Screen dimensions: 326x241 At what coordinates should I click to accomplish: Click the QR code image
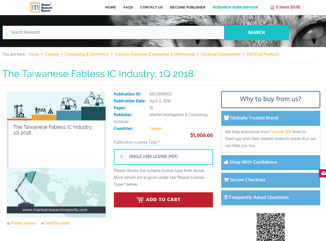[270, 227]
